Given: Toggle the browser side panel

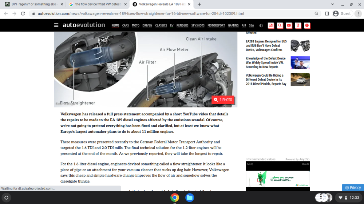Looking at the screenshot, I should [x=327, y=14].
